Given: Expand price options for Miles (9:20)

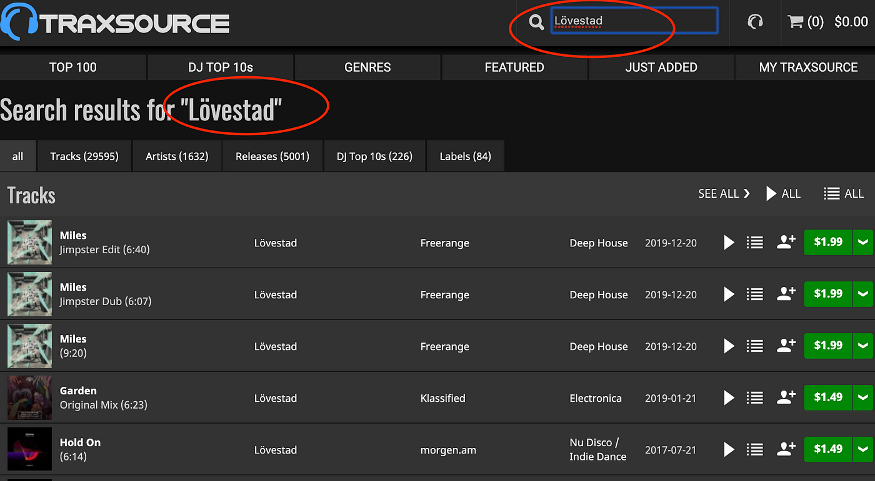Looking at the screenshot, I should (x=864, y=346).
